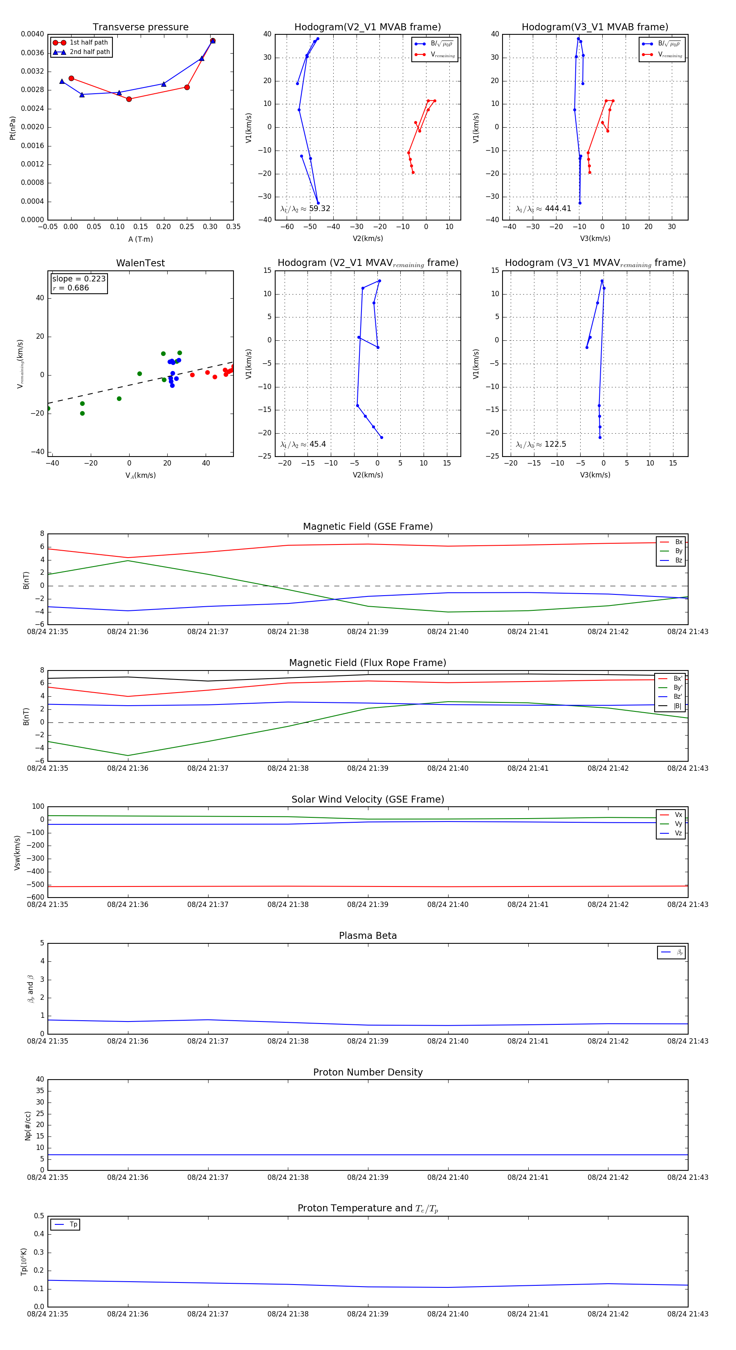Click the 'Hodogram (V3_V1 MVAV remaining frame)' title
The image size is (736, 1350).
point(595,263)
